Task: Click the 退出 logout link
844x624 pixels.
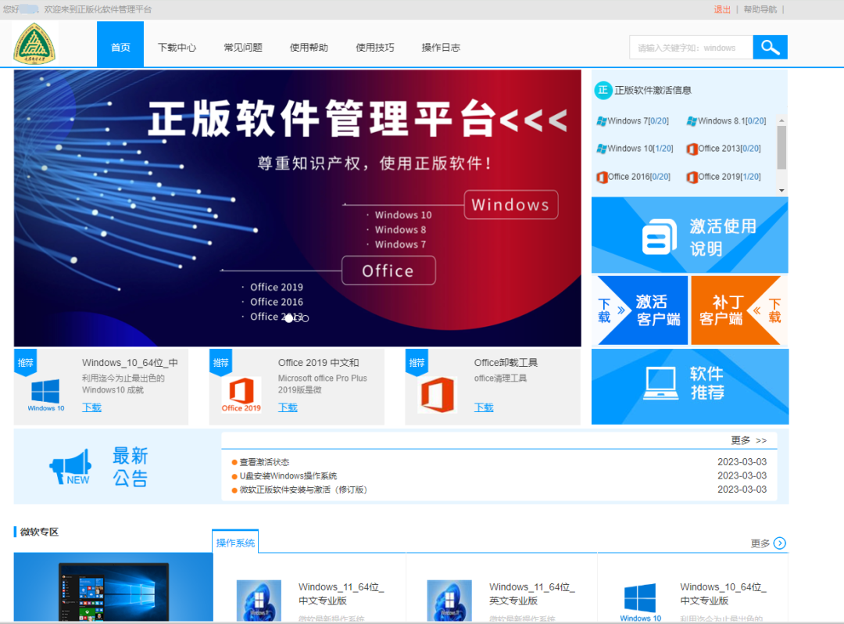Action: click(x=722, y=9)
